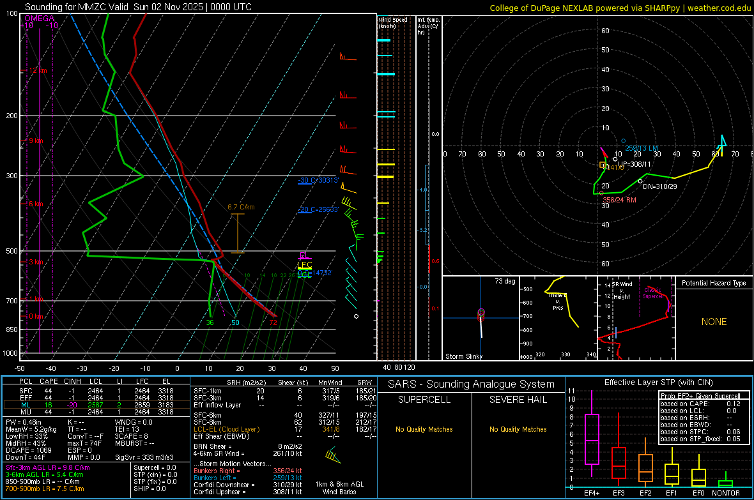The width and height of the screenshot is (754, 500).
Task: Click the Bunkers Left storm motion line
Action: tap(248, 478)
